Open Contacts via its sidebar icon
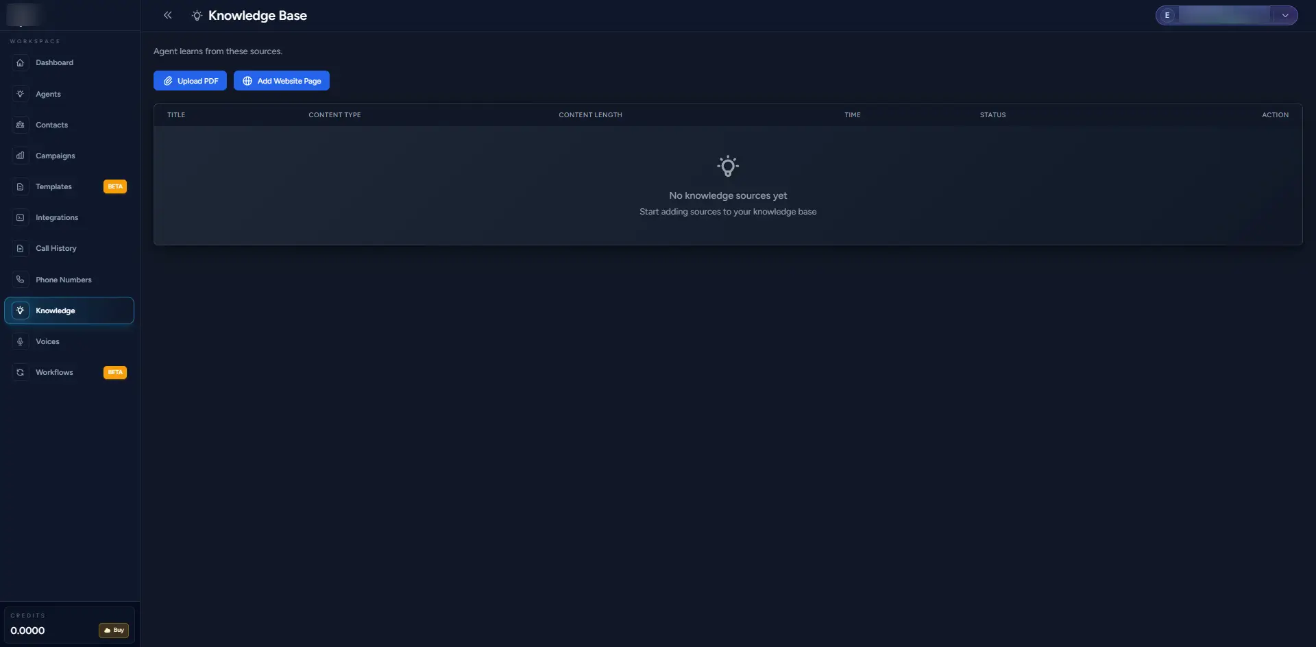 [x=21, y=125]
